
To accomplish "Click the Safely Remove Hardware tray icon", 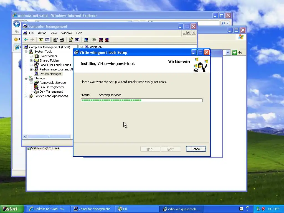I will [x=258, y=209].
